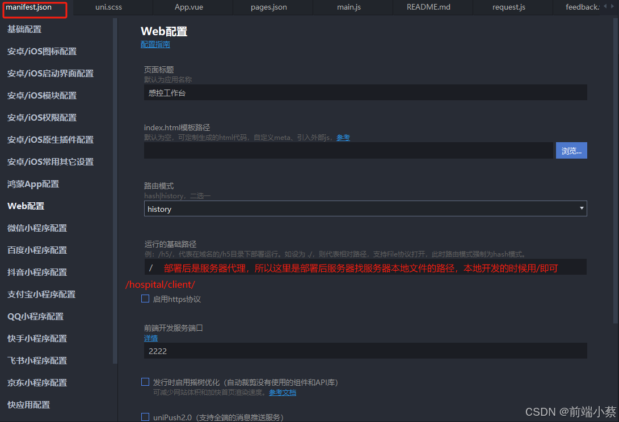Enable the uniPush2.0 push service checkbox
The image size is (619, 422).
(145, 417)
